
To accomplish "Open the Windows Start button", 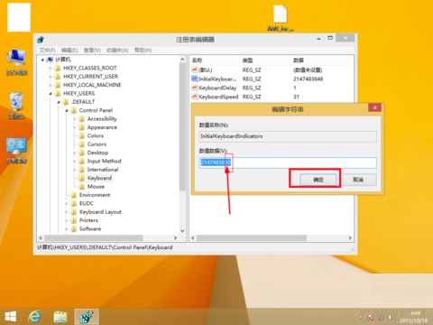I will [x=11, y=317].
